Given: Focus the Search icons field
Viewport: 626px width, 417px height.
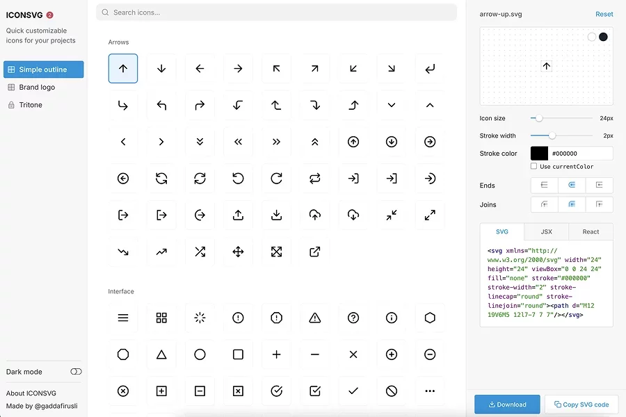Looking at the screenshot, I should pos(277,12).
